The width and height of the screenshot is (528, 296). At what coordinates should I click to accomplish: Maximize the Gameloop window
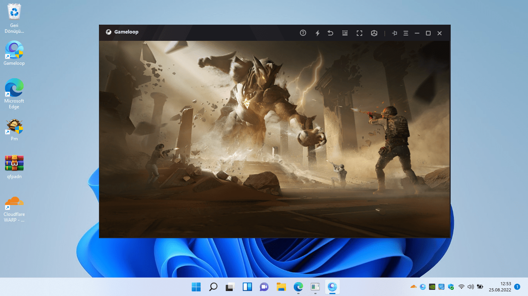(x=428, y=33)
